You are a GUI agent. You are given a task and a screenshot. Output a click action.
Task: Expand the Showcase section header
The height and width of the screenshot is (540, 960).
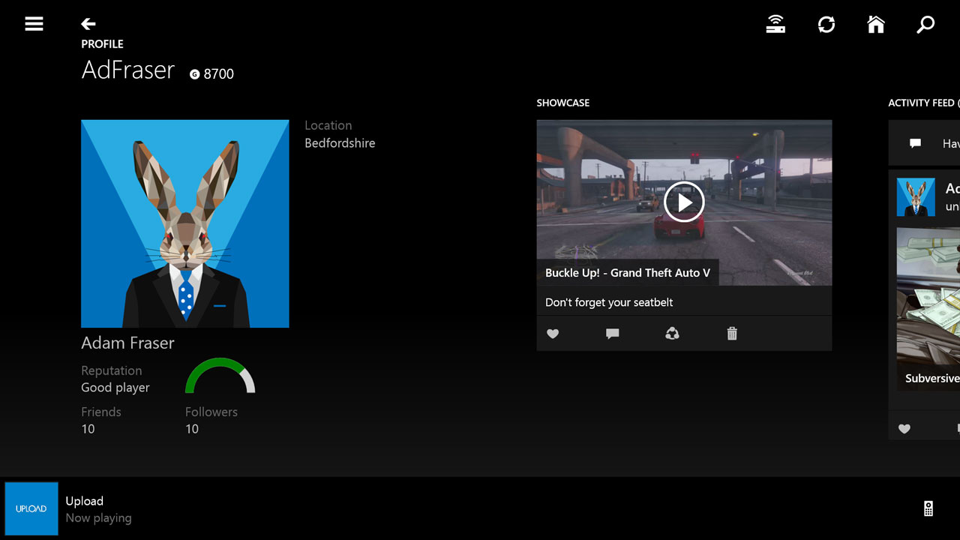[562, 103]
